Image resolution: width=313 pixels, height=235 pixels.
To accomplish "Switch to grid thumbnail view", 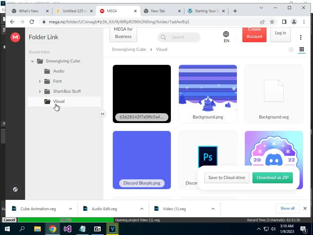I will click(302, 49).
